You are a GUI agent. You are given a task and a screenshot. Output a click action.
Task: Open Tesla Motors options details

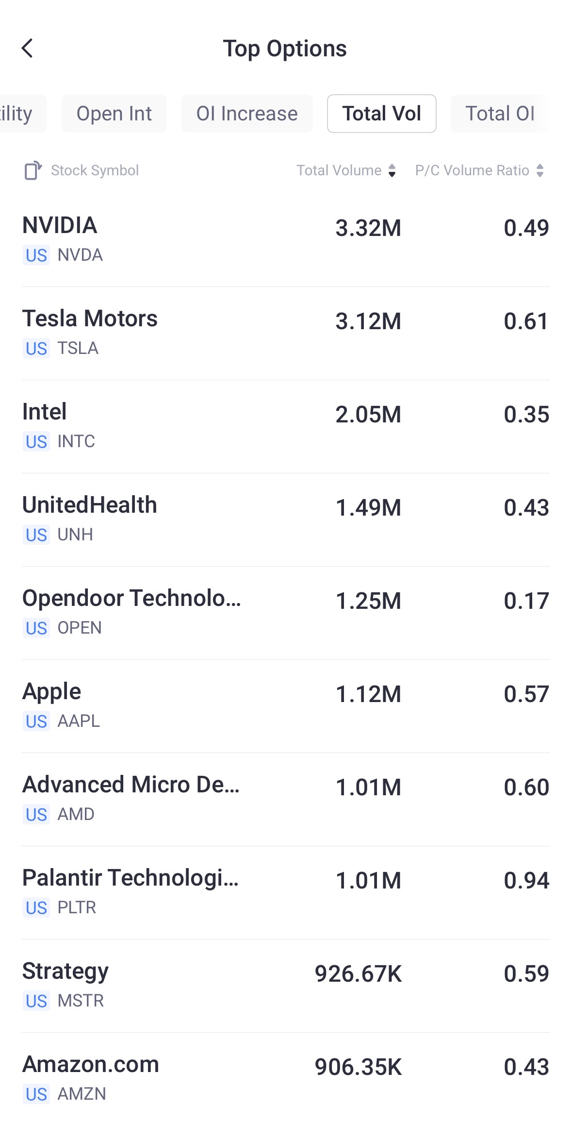286,333
